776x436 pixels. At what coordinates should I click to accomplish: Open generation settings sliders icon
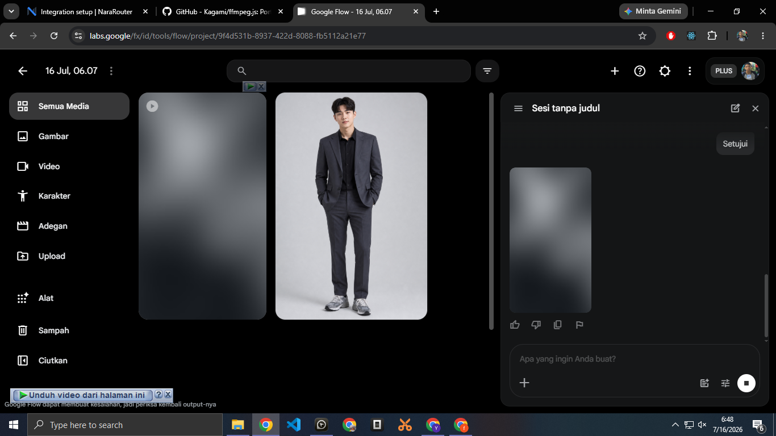click(725, 383)
